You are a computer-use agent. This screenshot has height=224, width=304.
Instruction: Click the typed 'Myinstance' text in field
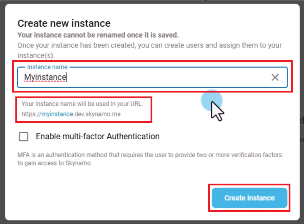(x=45, y=77)
